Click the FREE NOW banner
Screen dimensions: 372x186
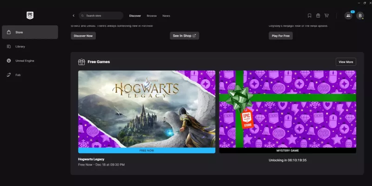[146, 150]
